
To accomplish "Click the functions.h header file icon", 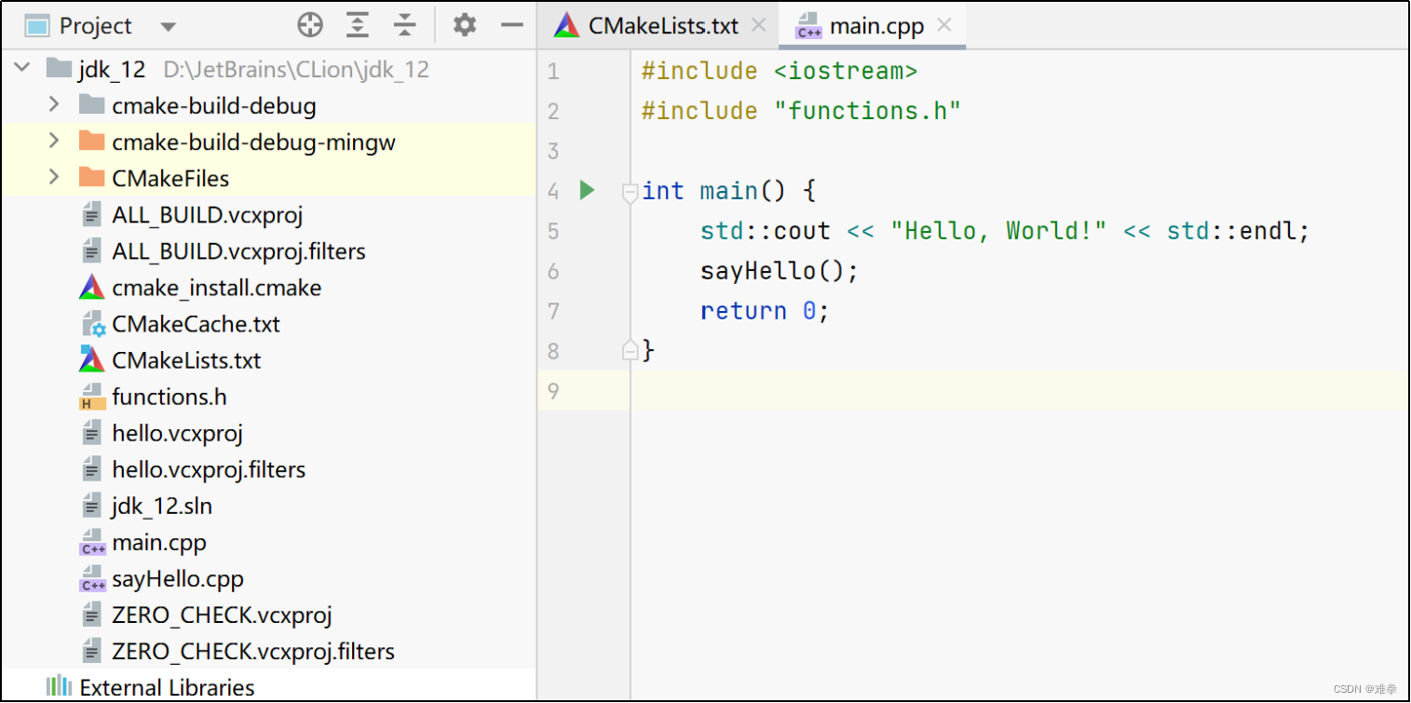I will coord(92,398).
